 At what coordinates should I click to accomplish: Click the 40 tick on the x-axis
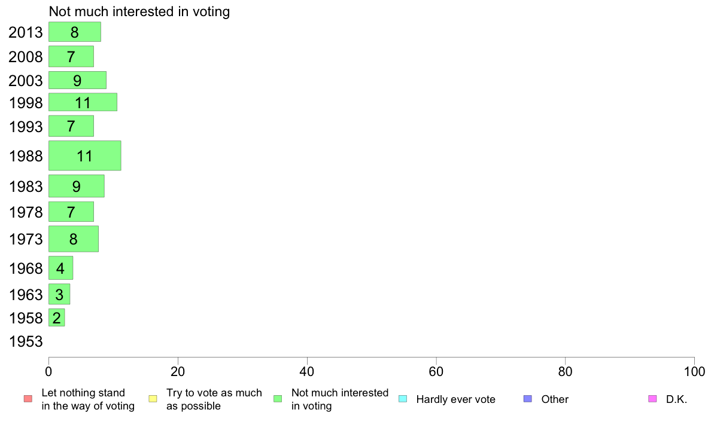(307, 372)
